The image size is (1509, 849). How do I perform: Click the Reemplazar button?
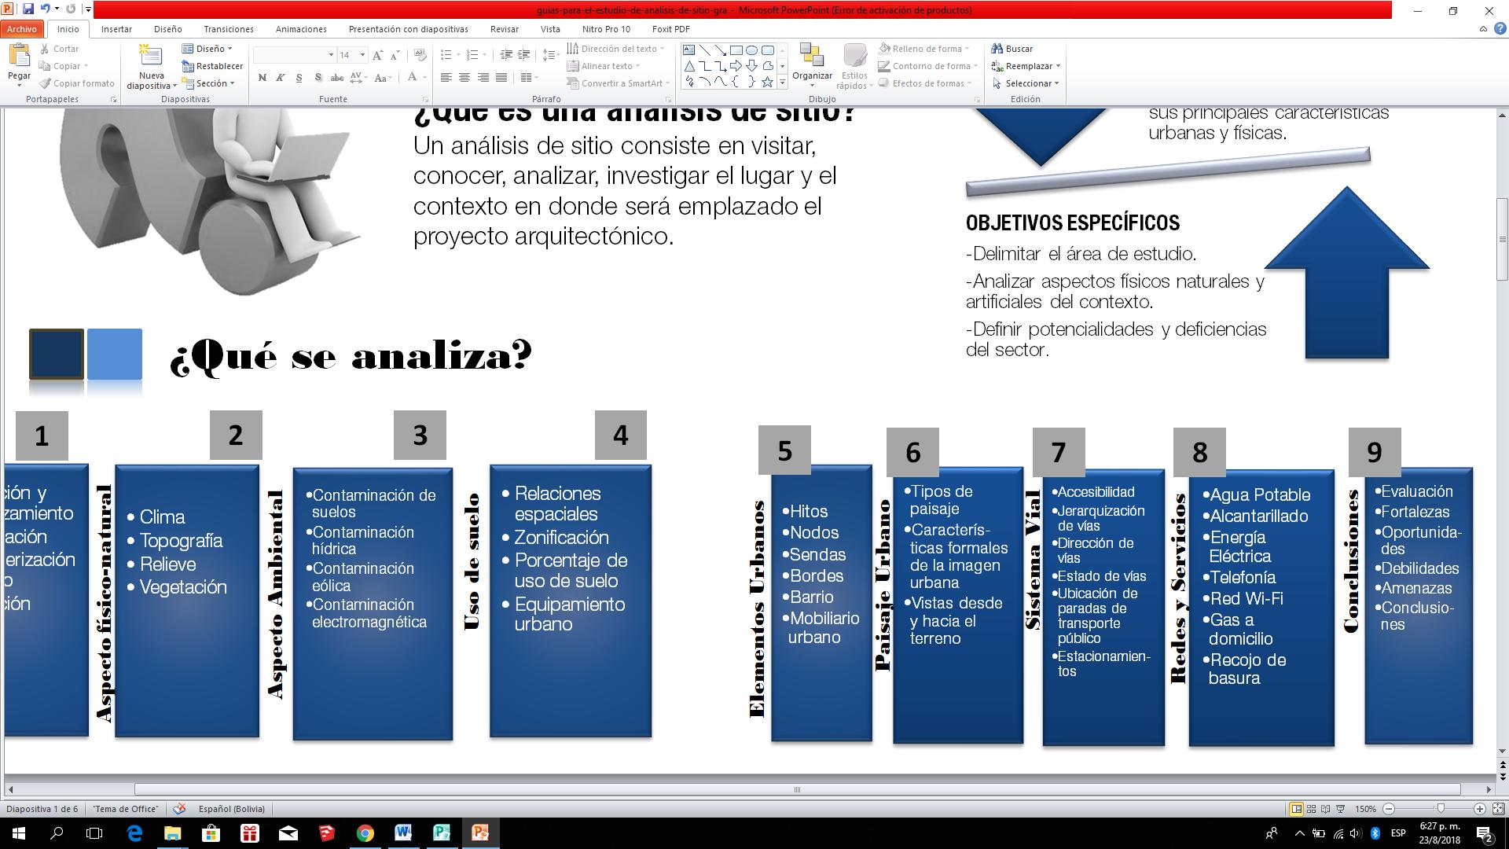coord(1027,66)
